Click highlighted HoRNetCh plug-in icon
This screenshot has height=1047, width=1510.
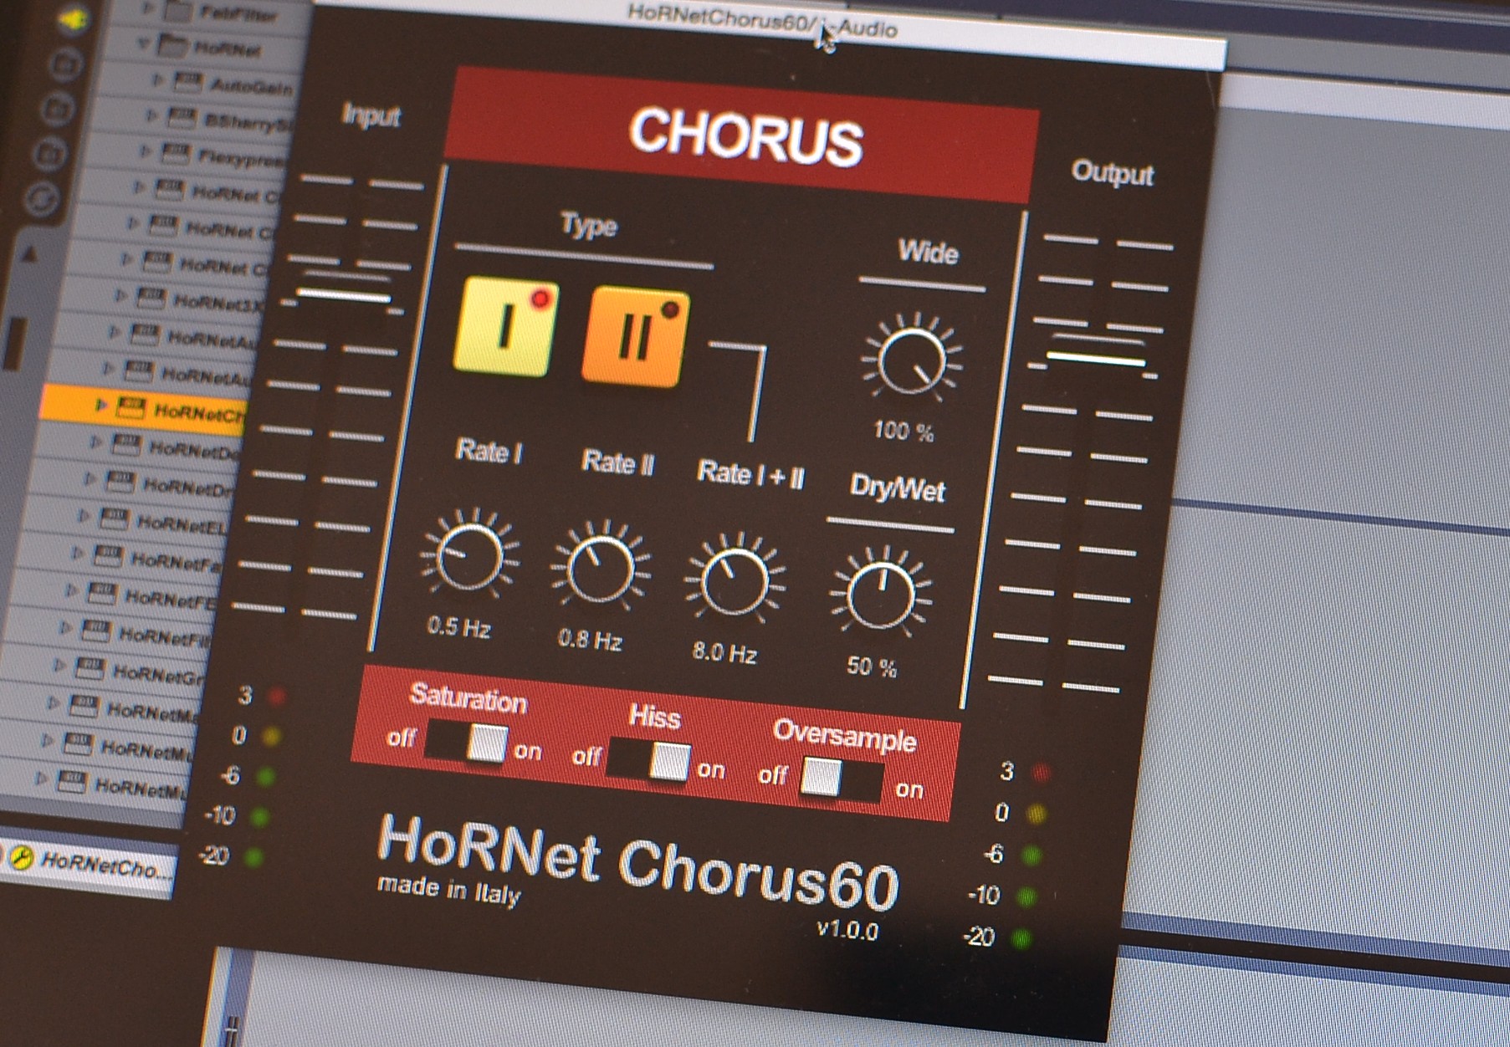click(130, 408)
